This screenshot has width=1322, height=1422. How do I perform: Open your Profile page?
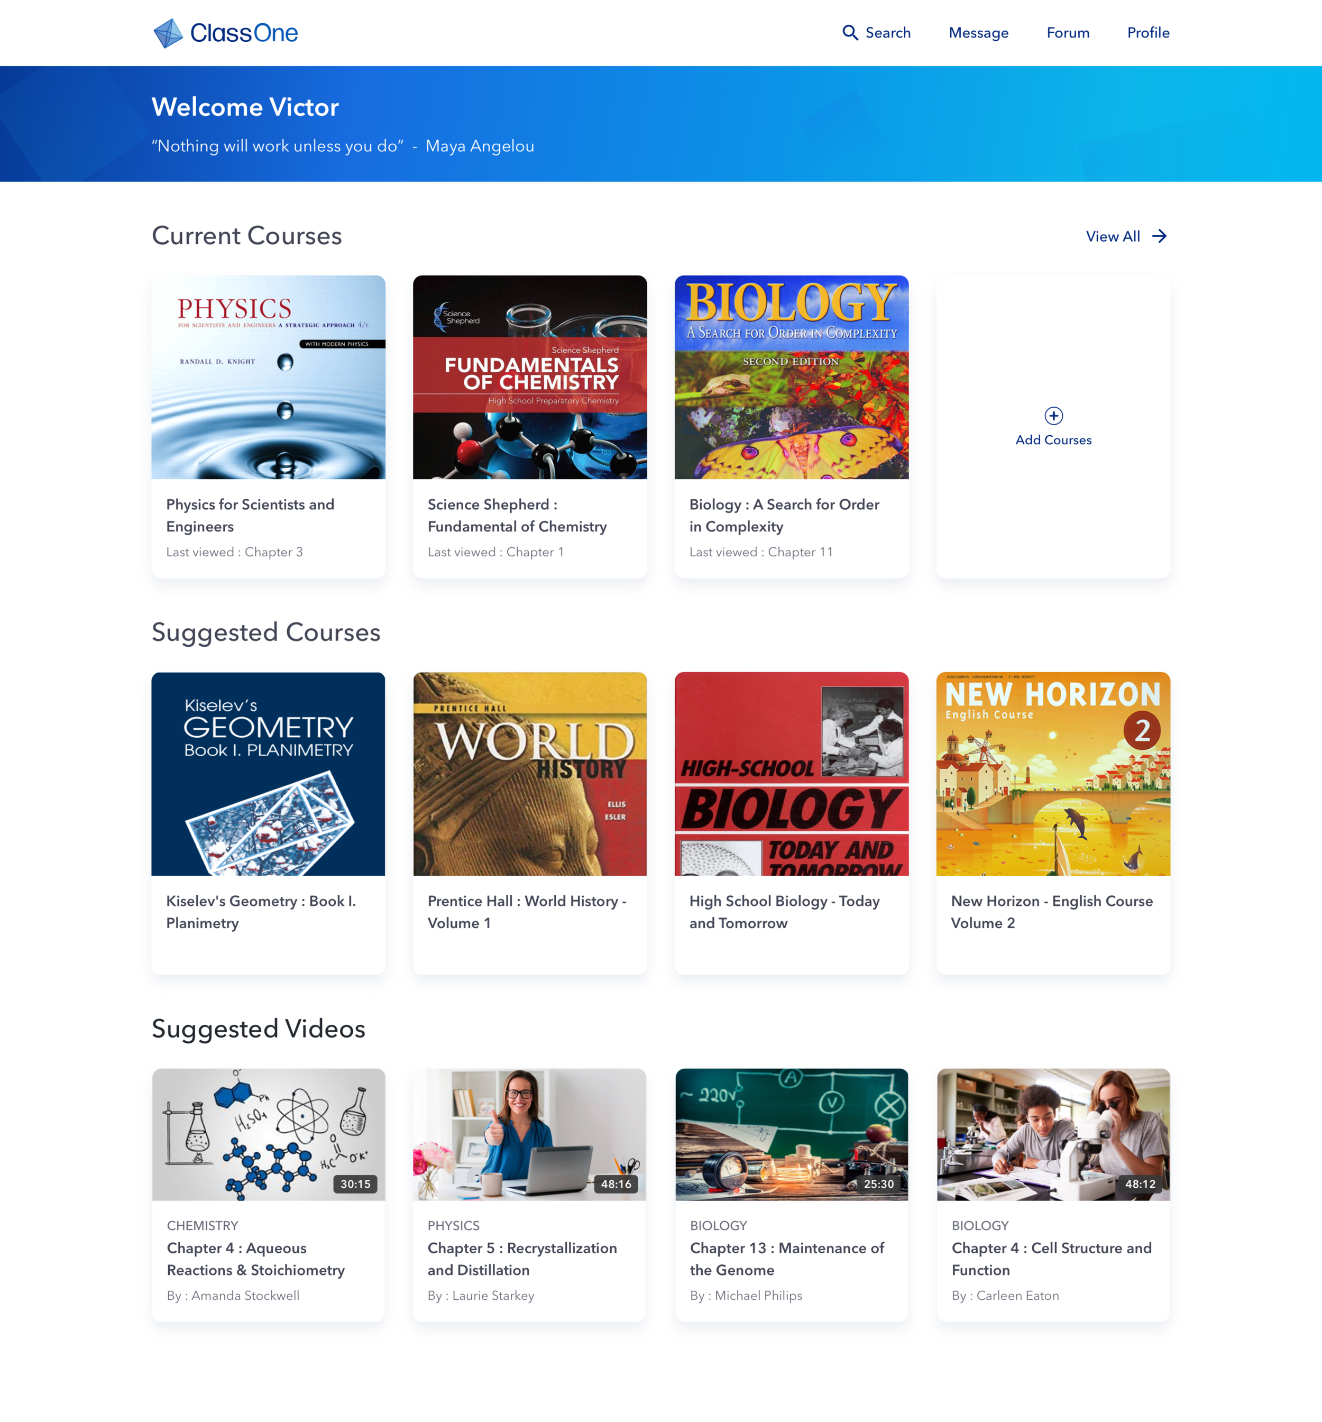1148,33
